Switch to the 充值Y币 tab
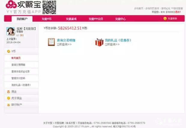Image resolution: width=186 pixels, height=128 pixels. pyautogui.click(x=46, y=19)
